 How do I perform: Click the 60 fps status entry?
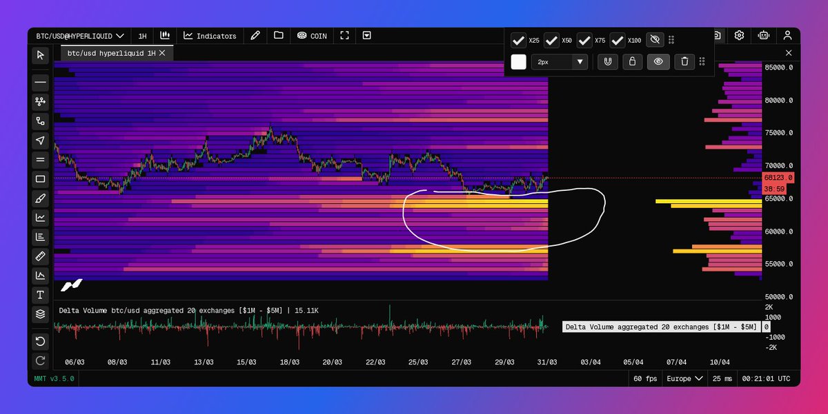(x=644, y=378)
